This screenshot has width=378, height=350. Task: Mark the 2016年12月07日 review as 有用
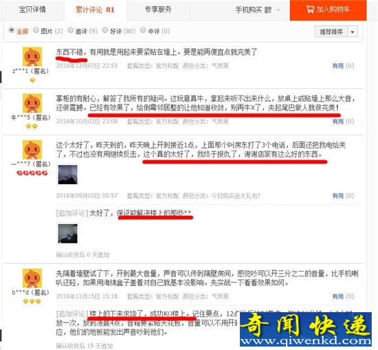click(343, 65)
